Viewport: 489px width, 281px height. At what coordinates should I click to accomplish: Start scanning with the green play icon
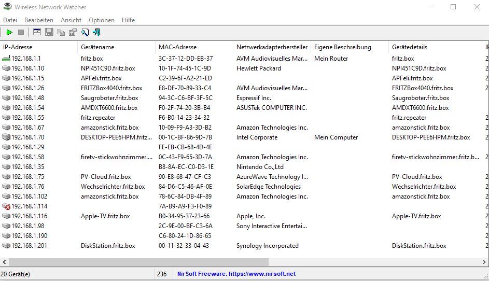tap(9, 33)
